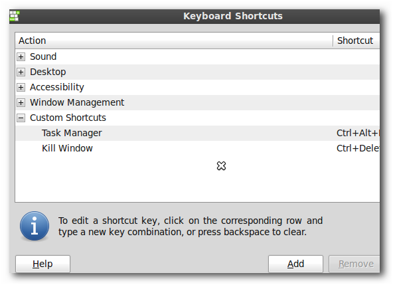This screenshot has height=285, width=393.
Task: Click the blue information icon
Action: click(35, 226)
